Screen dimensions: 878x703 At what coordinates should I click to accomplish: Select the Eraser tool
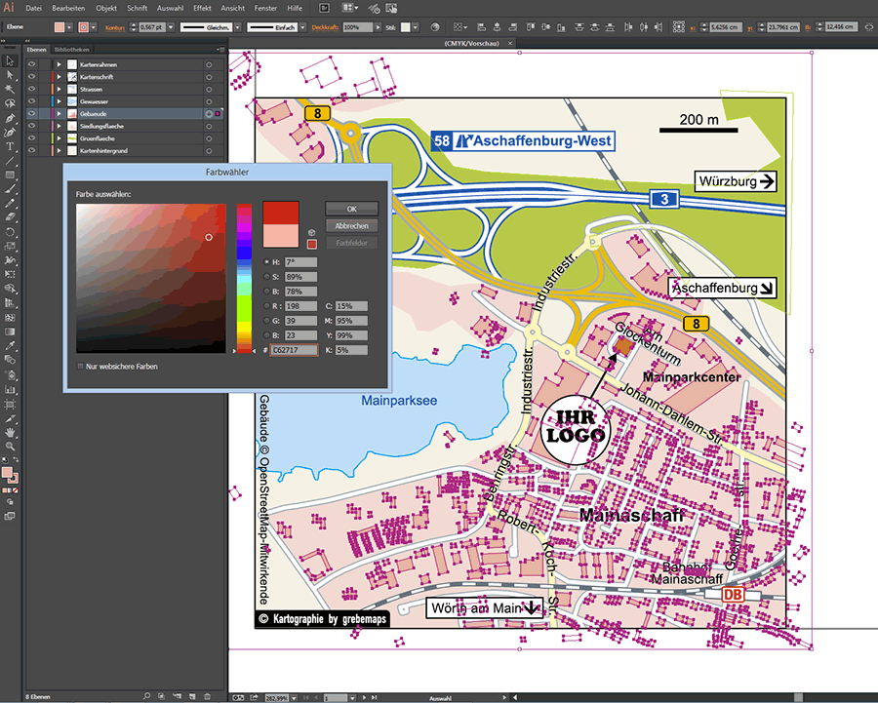point(10,217)
